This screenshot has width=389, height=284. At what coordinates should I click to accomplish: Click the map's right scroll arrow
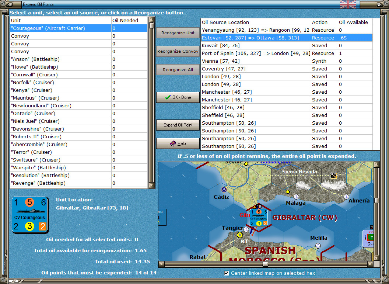pyautogui.click(x=370, y=264)
